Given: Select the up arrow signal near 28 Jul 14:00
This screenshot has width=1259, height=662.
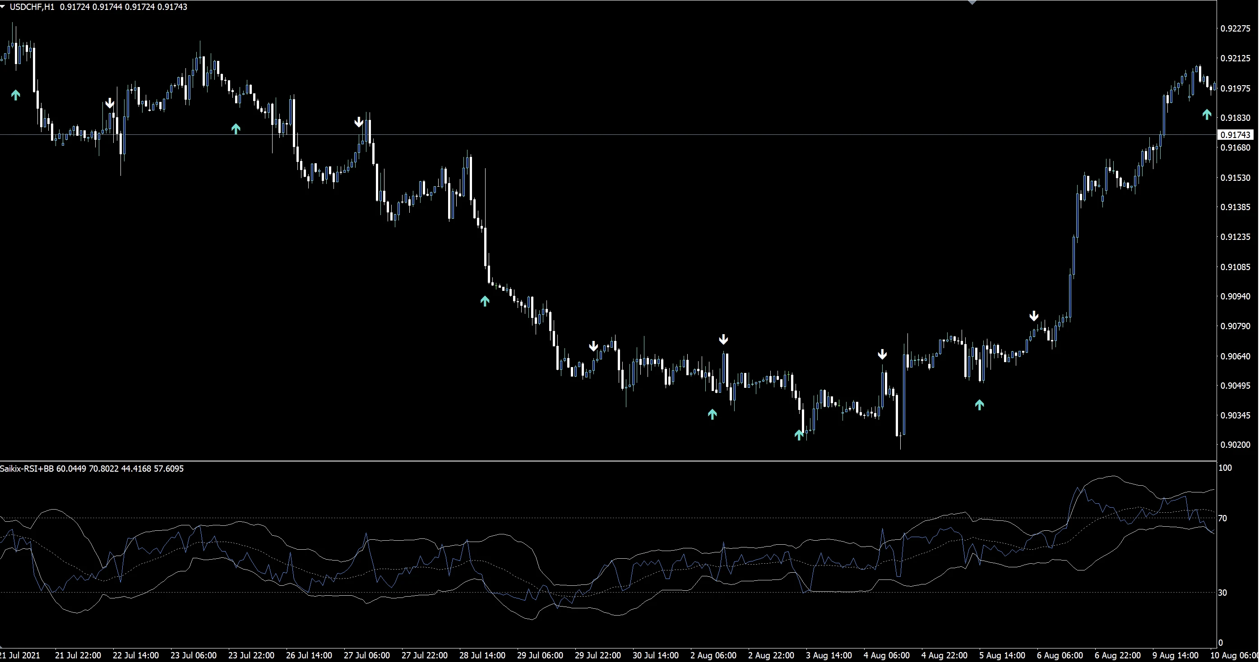Looking at the screenshot, I should pos(484,301).
